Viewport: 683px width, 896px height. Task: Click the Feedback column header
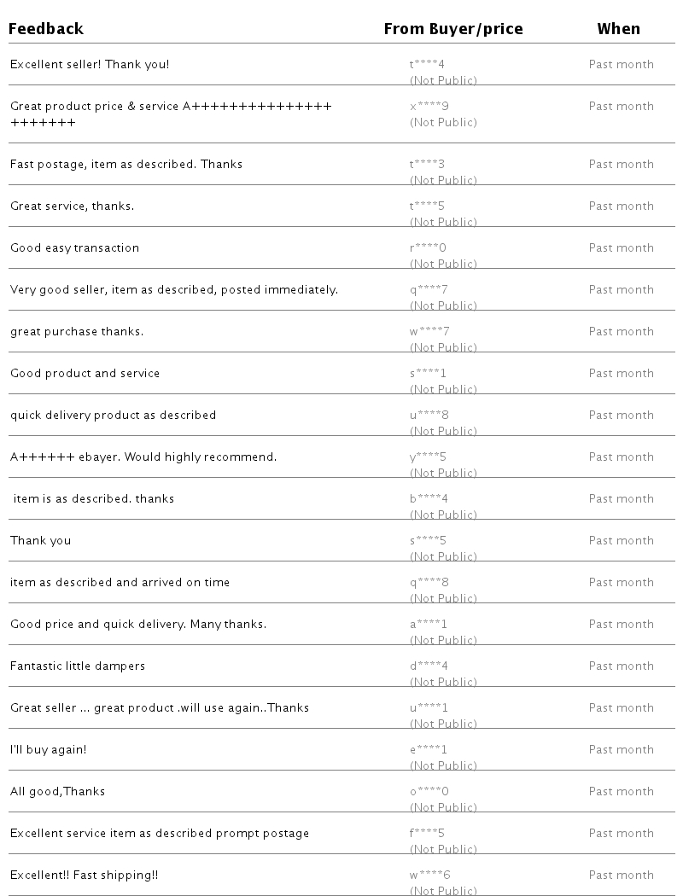(x=46, y=29)
